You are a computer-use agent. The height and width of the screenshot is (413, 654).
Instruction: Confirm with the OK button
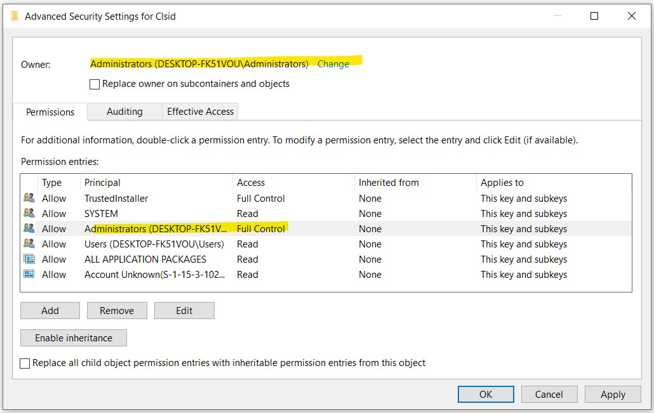(486, 394)
